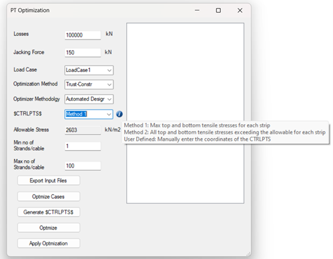This screenshot has width=333, height=259.
Task: Open the Load Case dropdown
Action: (89, 70)
